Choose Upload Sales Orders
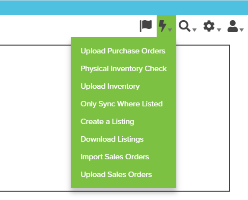 pos(116,175)
